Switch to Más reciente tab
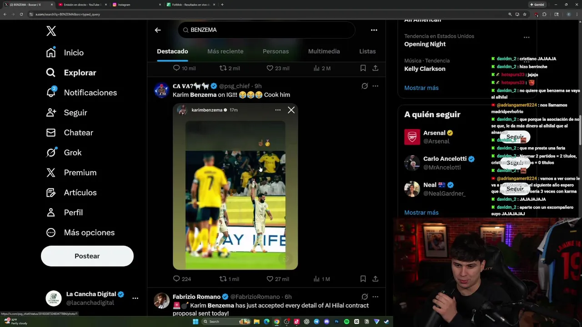This screenshot has height=327, width=582. (x=225, y=51)
